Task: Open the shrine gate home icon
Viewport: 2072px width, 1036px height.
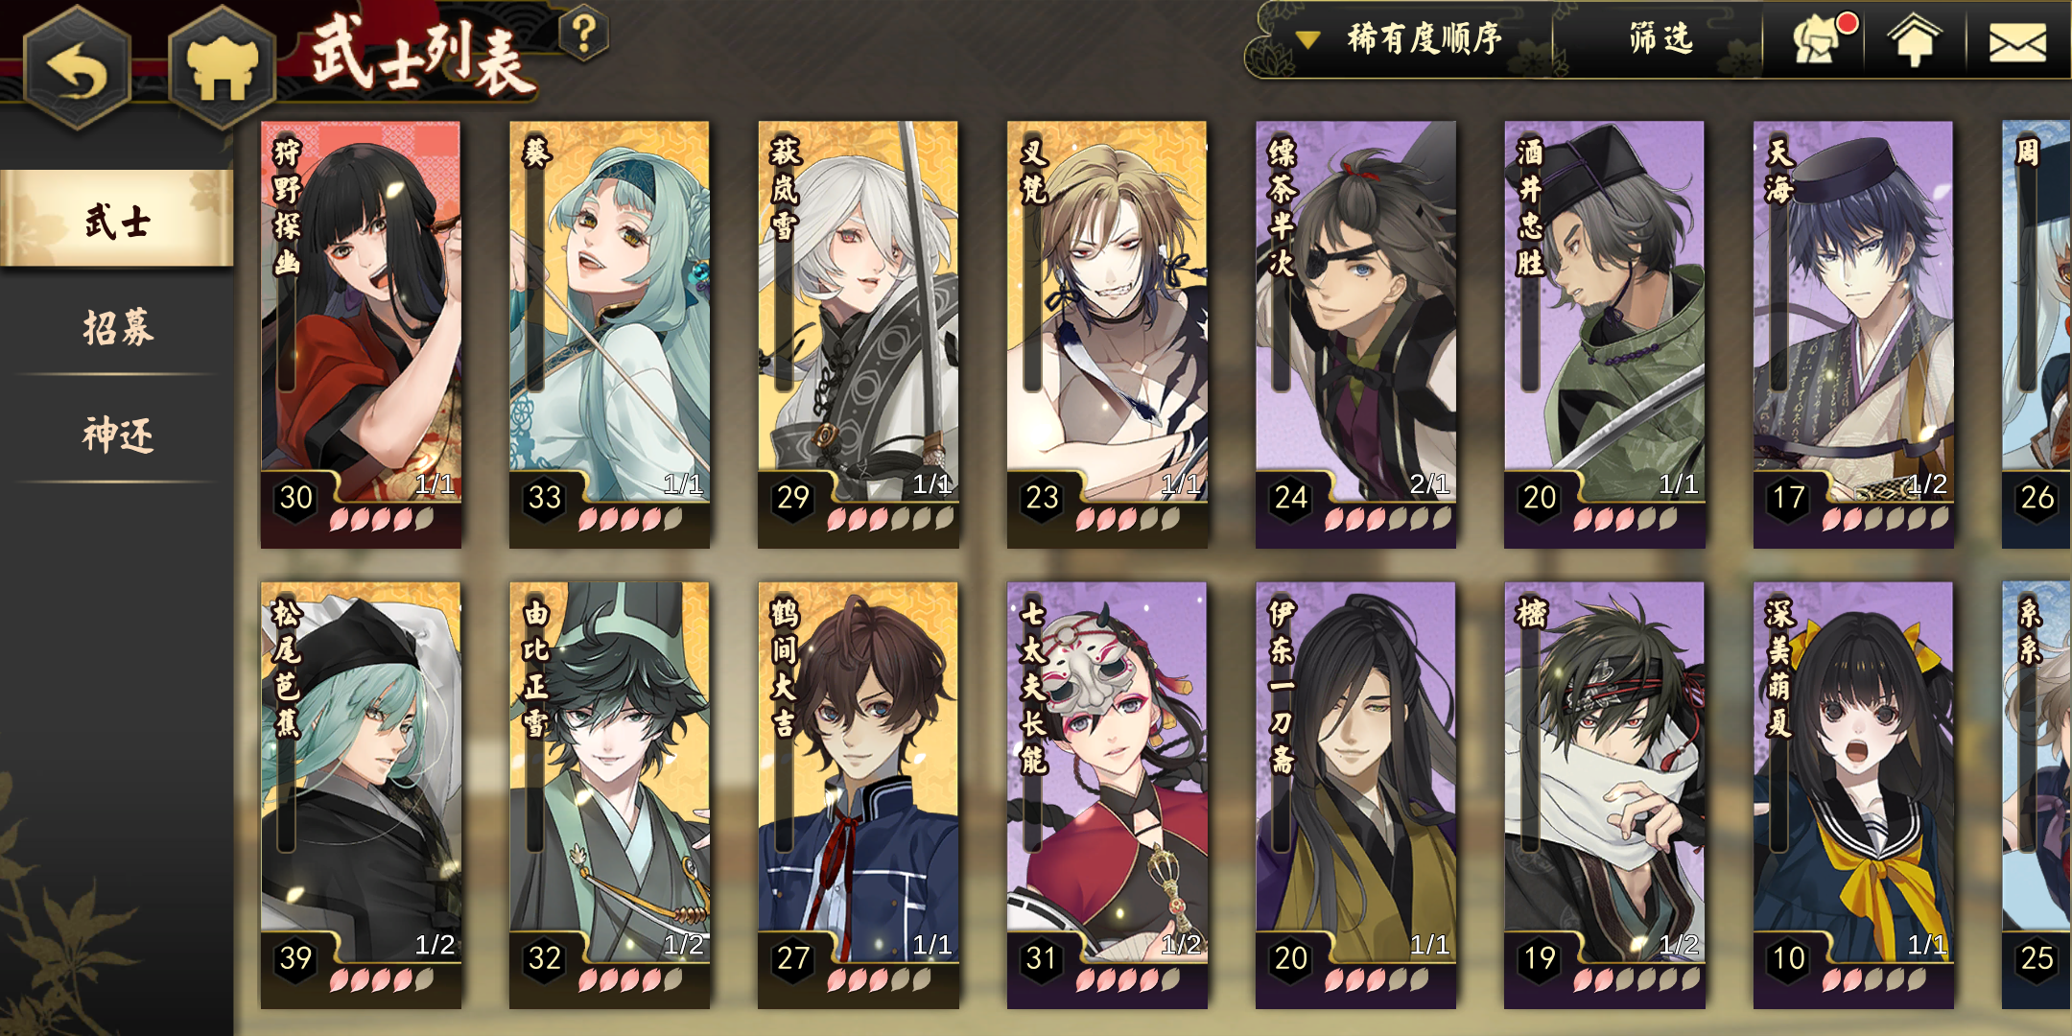Action: [x=223, y=69]
